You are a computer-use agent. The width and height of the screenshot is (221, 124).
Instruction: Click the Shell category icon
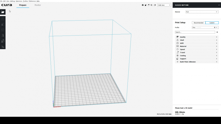click(177, 40)
